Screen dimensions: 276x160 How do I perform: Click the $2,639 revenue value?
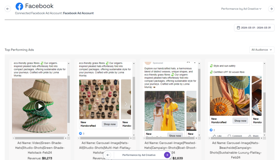click(178, 158)
